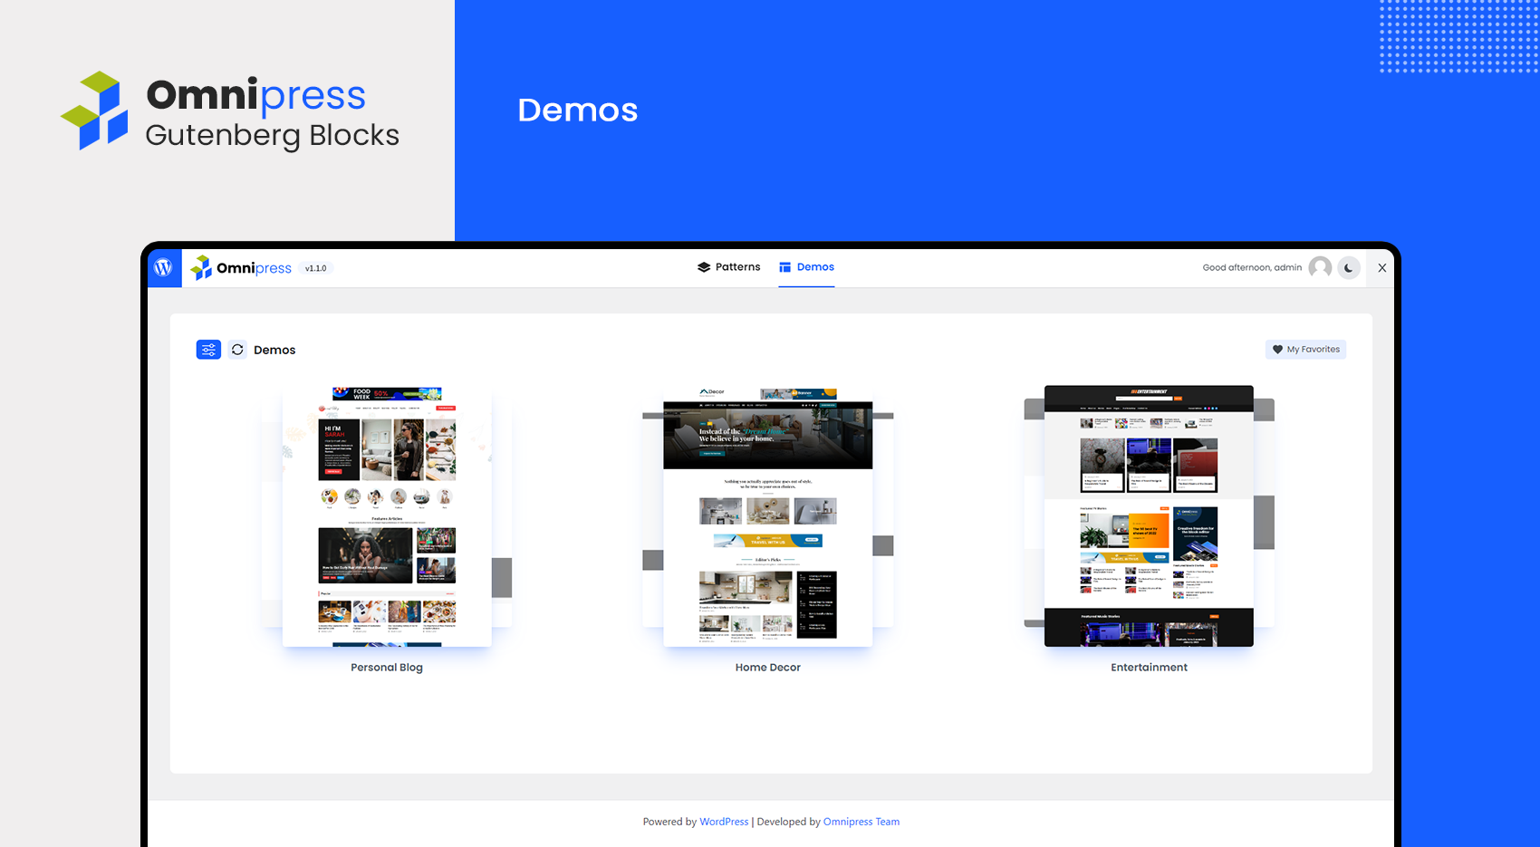Click the refresh demos icon

click(237, 350)
